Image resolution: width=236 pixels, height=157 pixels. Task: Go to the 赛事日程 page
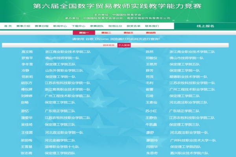tap(41, 26)
